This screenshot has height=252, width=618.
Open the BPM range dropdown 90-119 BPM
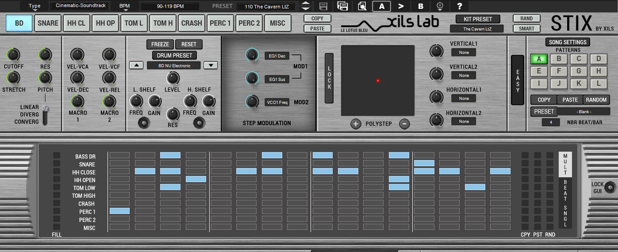(x=169, y=6)
